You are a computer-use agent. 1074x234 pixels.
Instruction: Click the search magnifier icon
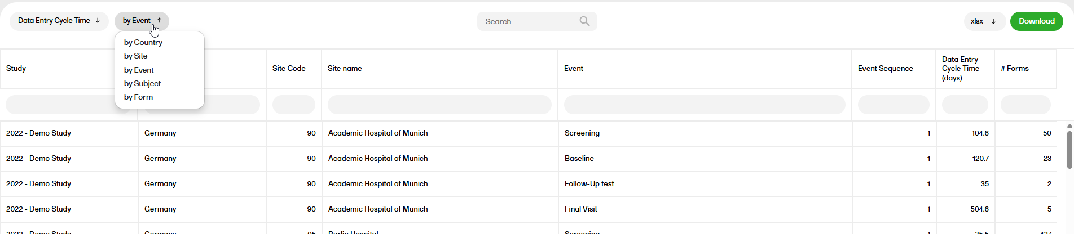[584, 21]
